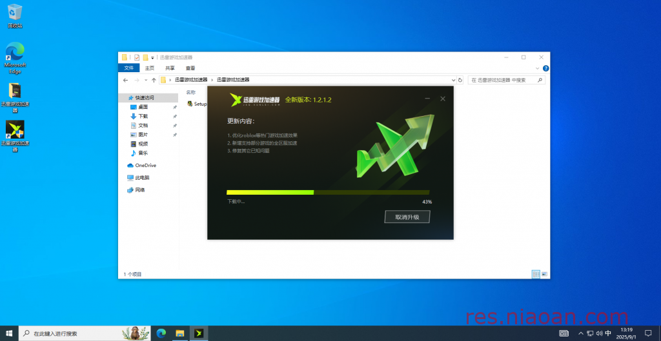Open Explorer help icon
The image size is (661, 341).
click(545, 68)
